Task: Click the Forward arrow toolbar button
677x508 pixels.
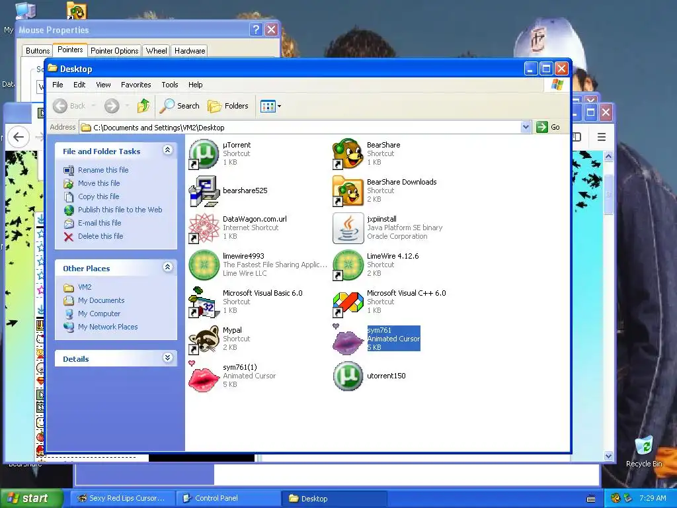Action: (x=112, y=106)
